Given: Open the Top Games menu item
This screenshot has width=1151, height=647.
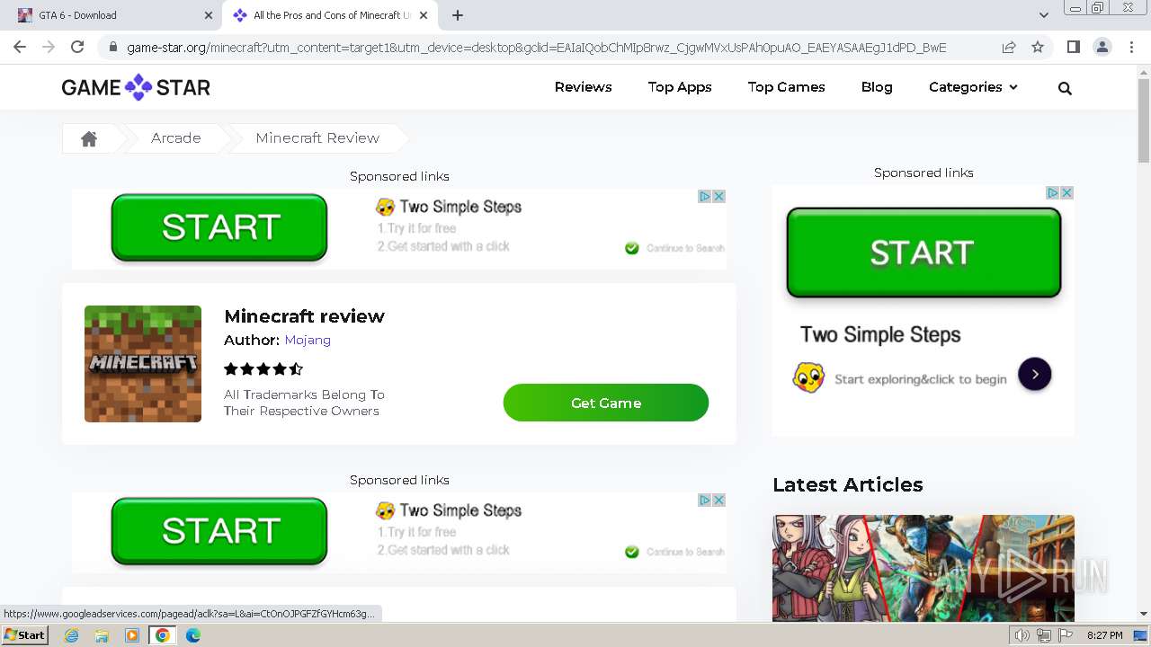Looking at the screenshot, I should coord(786,87).
